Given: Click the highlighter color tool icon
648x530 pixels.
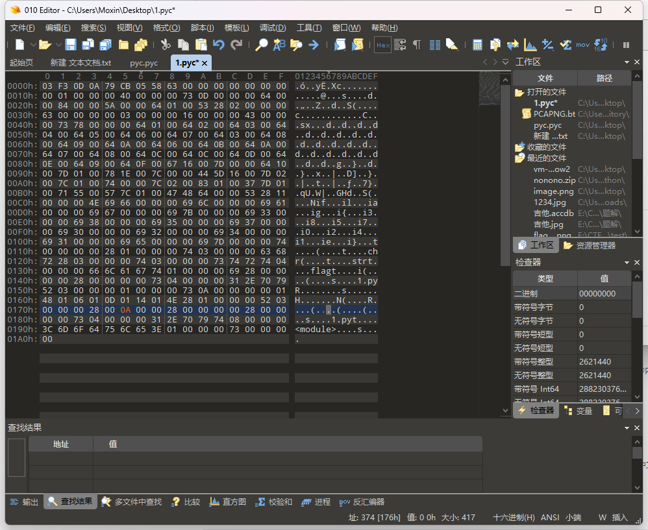Looking at the screenshot, I should (x=451, y=45).
